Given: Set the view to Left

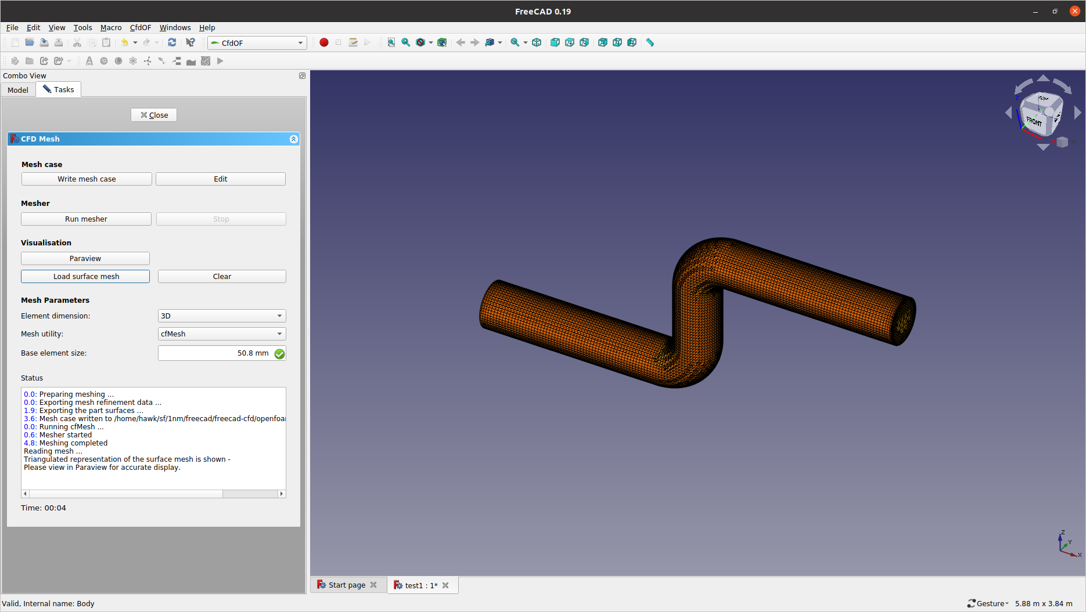Looking at the screenshot, I should pos(632,42).
